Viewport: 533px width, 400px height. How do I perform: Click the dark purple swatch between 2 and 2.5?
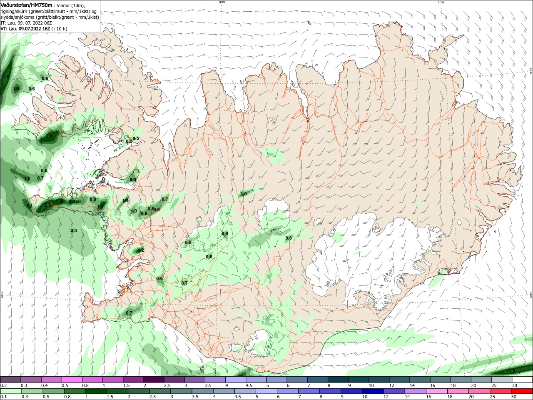[154, 380]
